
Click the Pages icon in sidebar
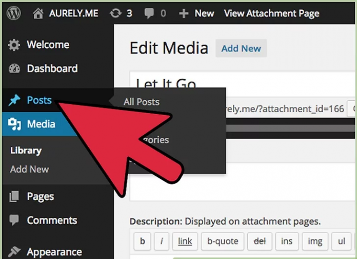tap(14, 197)
